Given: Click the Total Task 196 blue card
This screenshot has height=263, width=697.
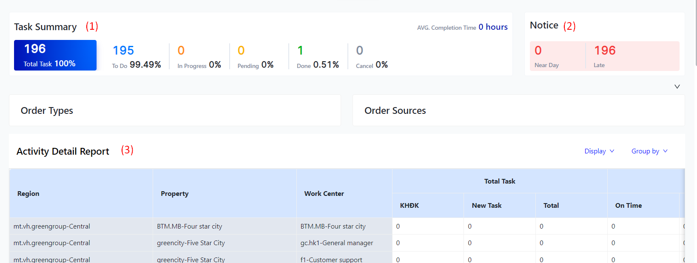Looking at the screenshot, I should (x=55, y=55).
